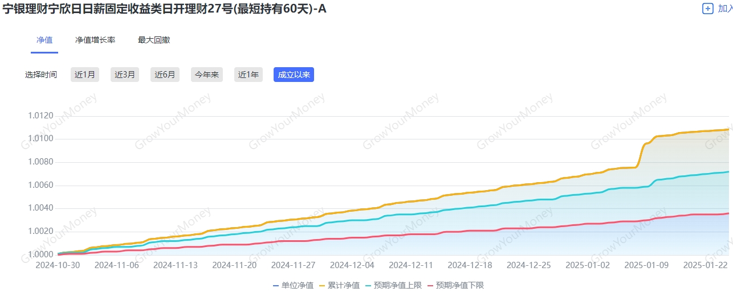The width and height of the screenshot is (733, 292).
Task: Click the product title 宁银理财宁欣日日薪
Action: pyautogui.click(x=164, y=9)
